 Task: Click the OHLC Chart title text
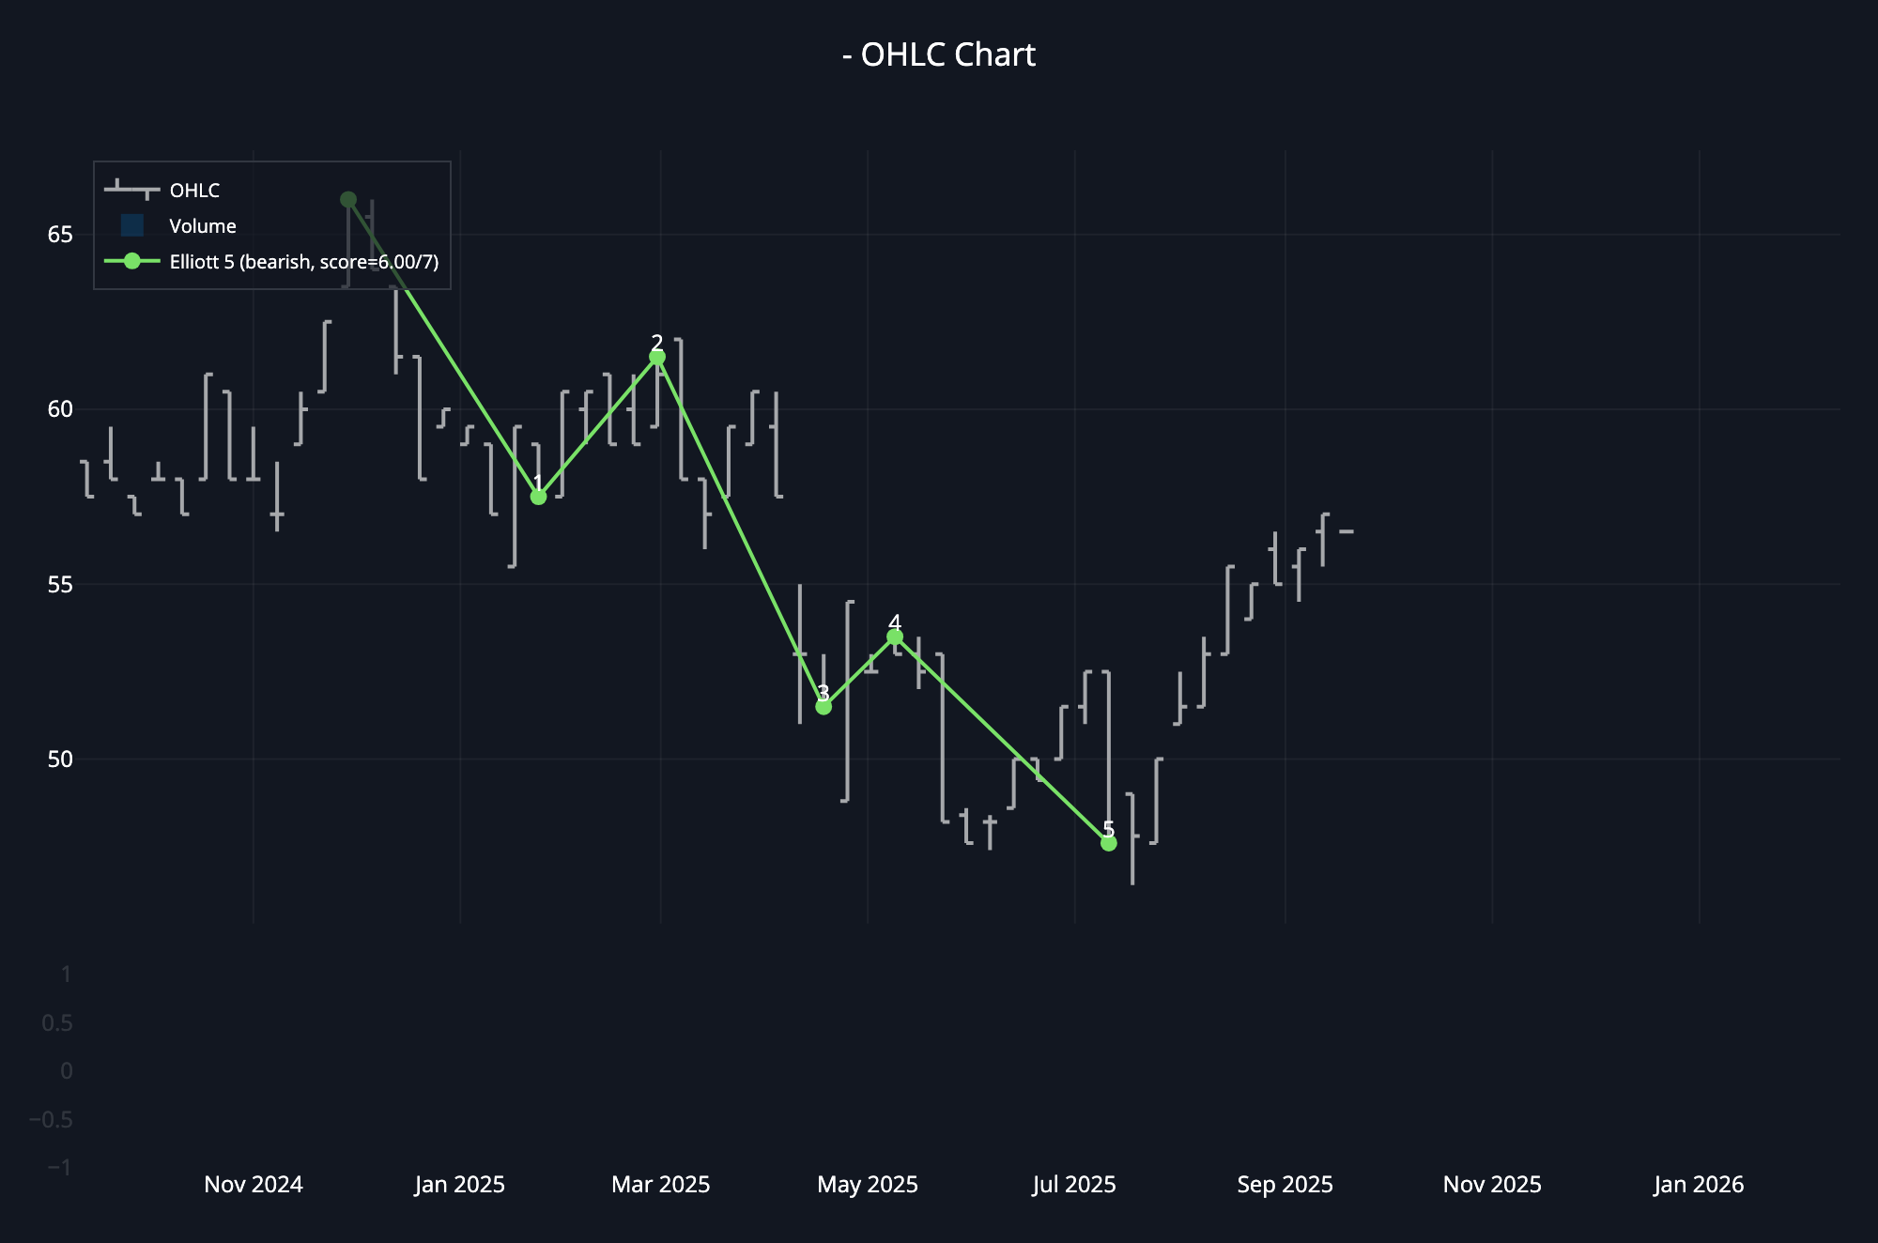pos(939,54)
